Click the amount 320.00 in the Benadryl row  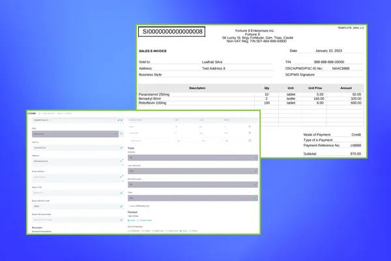(356, 99)
